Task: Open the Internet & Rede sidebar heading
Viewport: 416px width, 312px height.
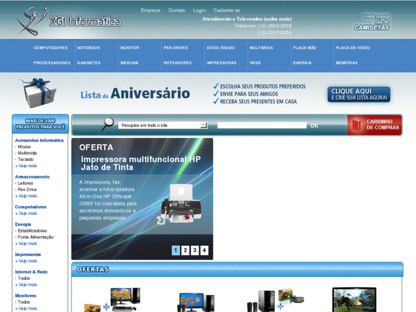Action: tap(31, 272)
